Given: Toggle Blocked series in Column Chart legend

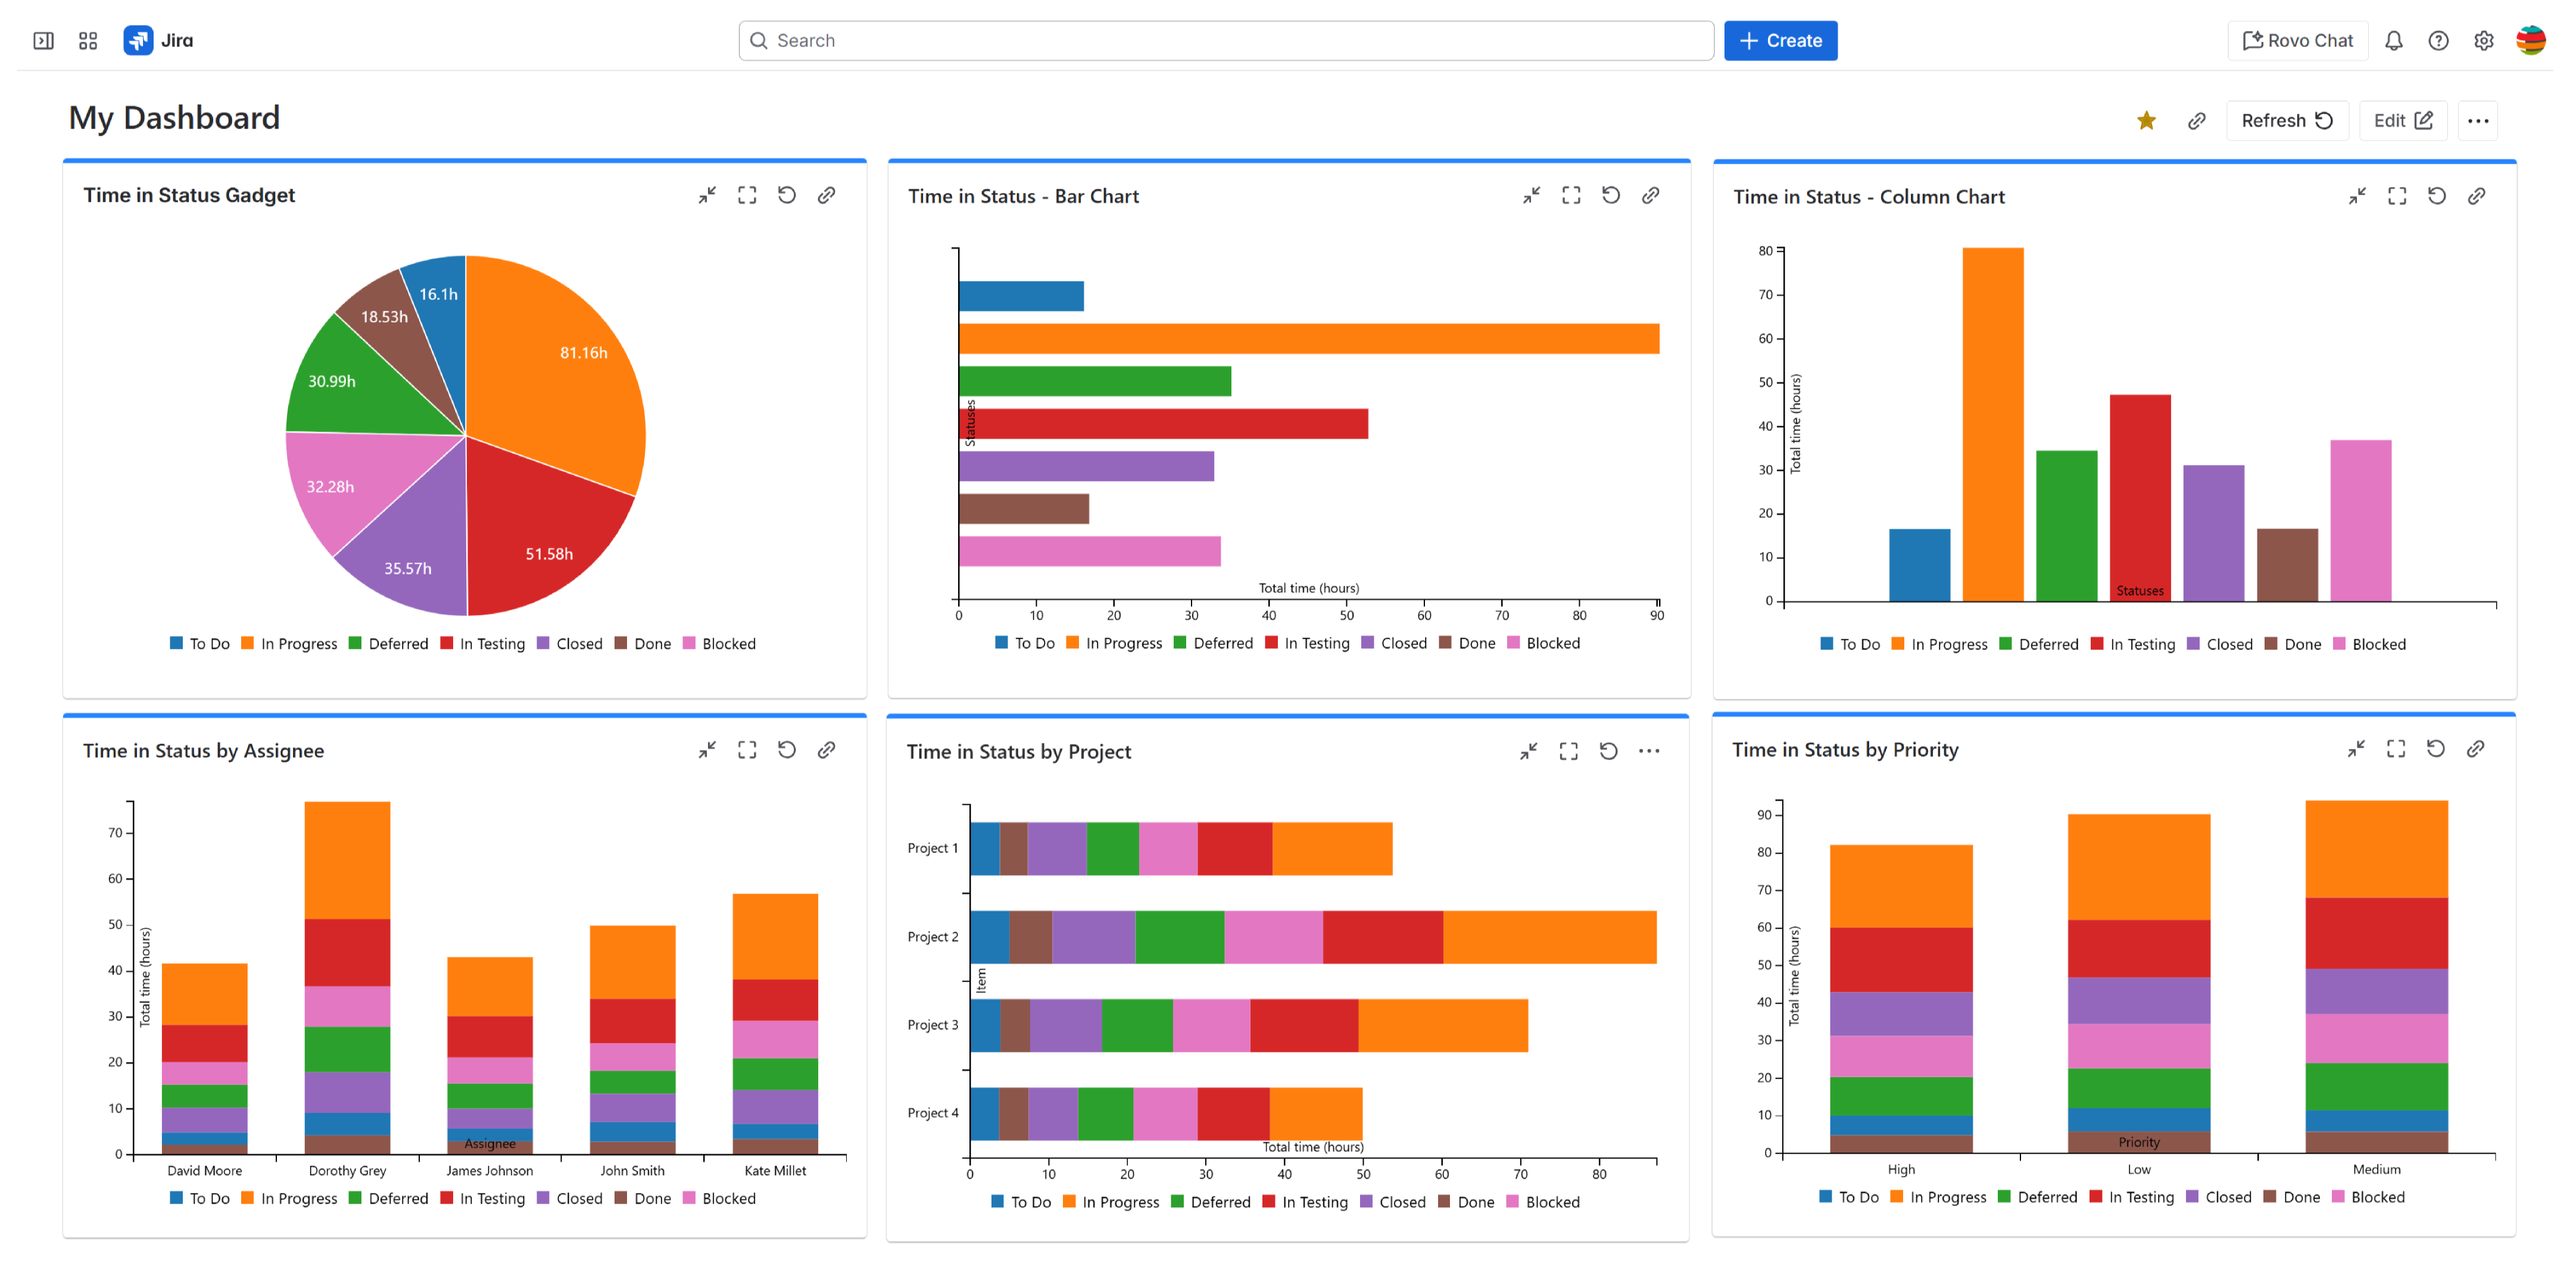Looking at the screenshot, I should pos(2370,643).
